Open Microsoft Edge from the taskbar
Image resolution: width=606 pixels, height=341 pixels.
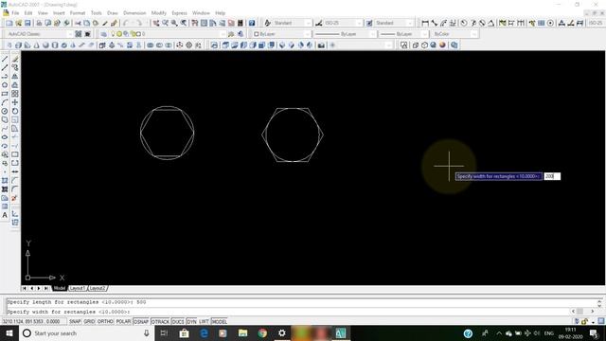tap(204, 333)
